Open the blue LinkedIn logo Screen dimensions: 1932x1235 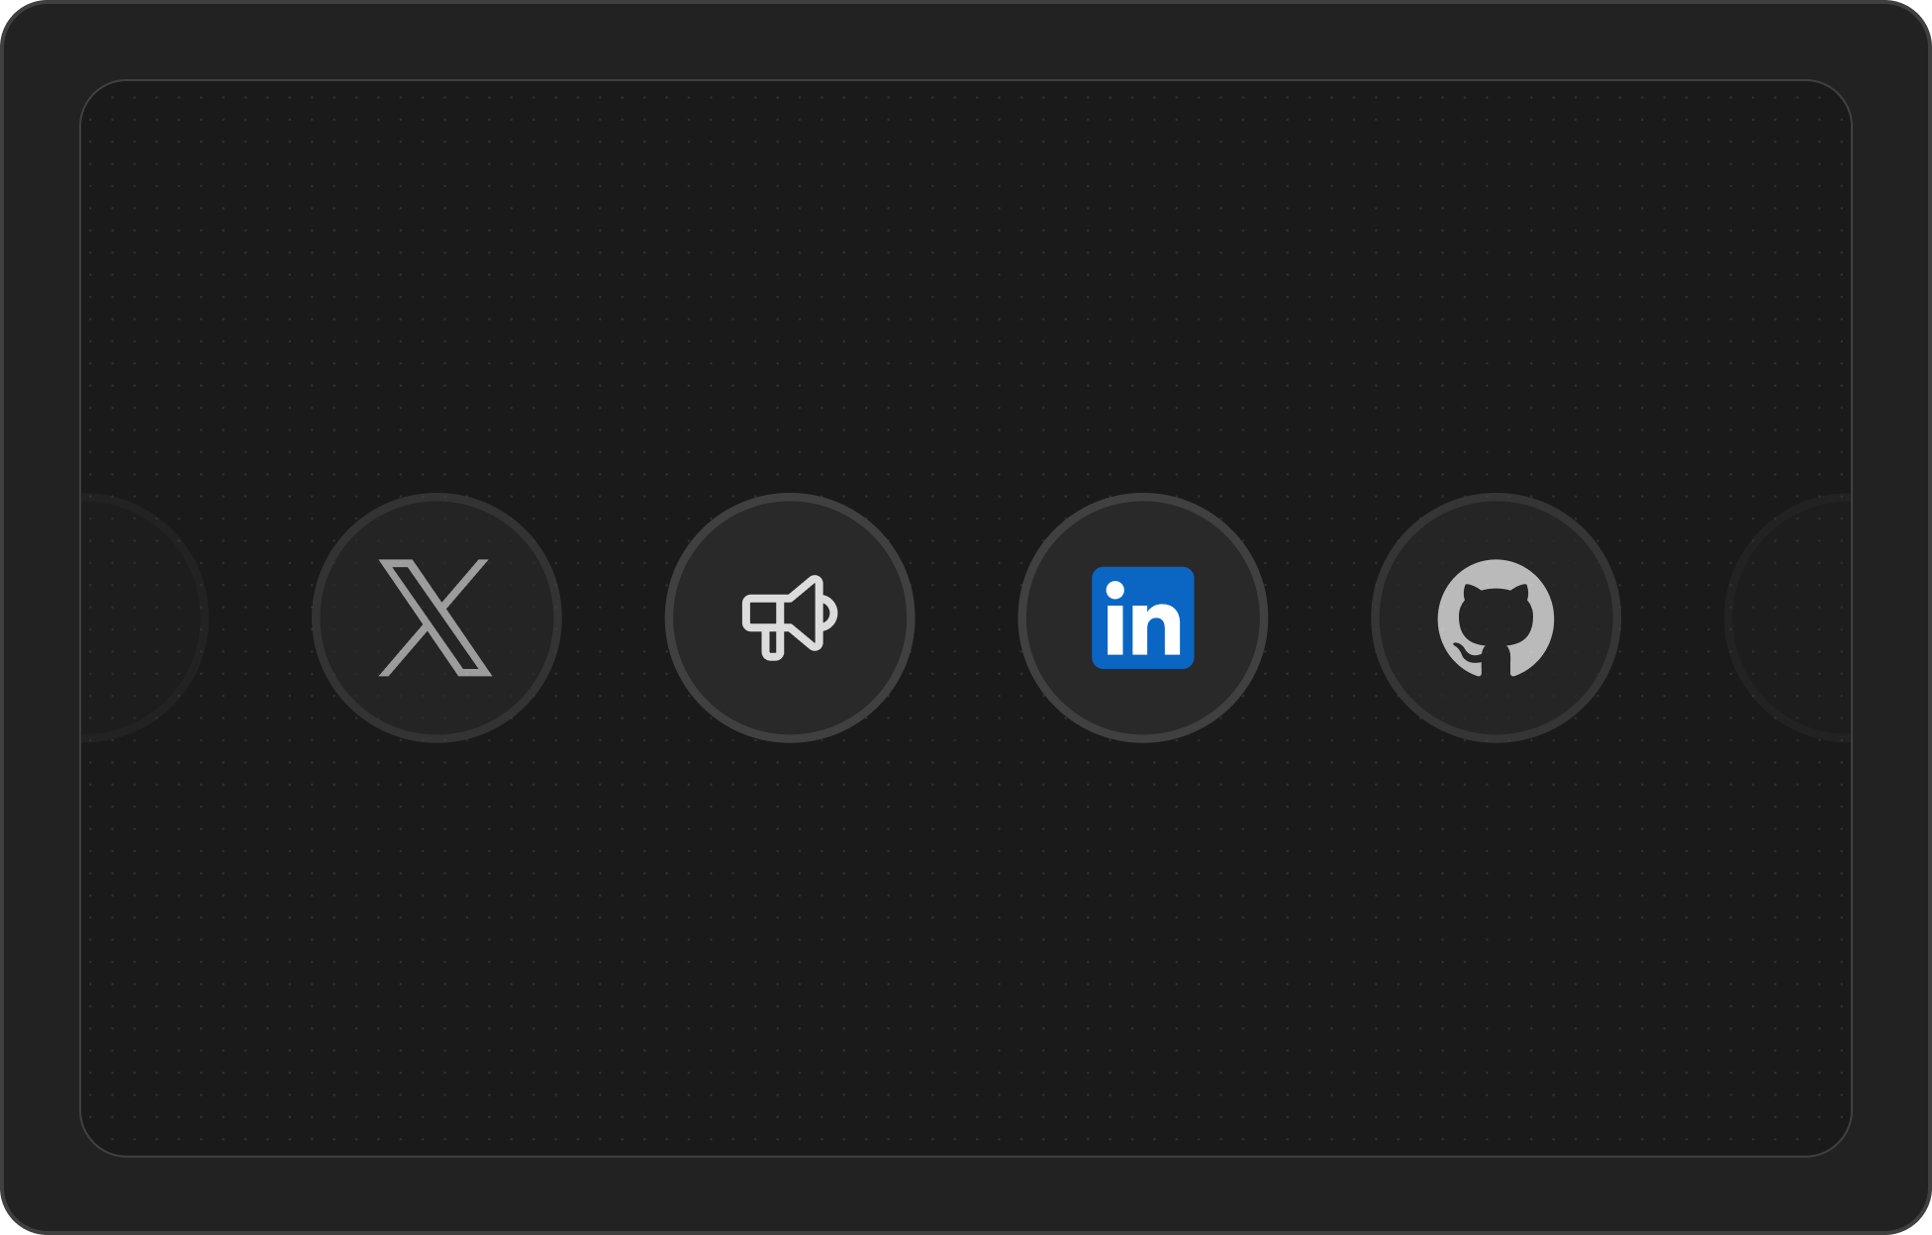pos(1143,617)
